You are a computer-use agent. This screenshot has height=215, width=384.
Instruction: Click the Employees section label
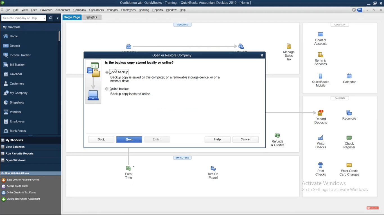tap(182, 158)
